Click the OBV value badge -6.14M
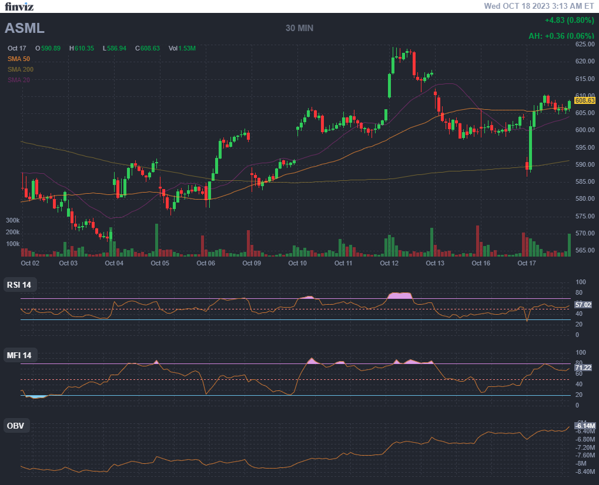 [585, 425]
